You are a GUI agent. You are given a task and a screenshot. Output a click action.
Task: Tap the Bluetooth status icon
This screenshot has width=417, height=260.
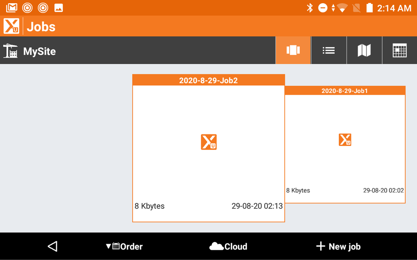coord(309,8)
